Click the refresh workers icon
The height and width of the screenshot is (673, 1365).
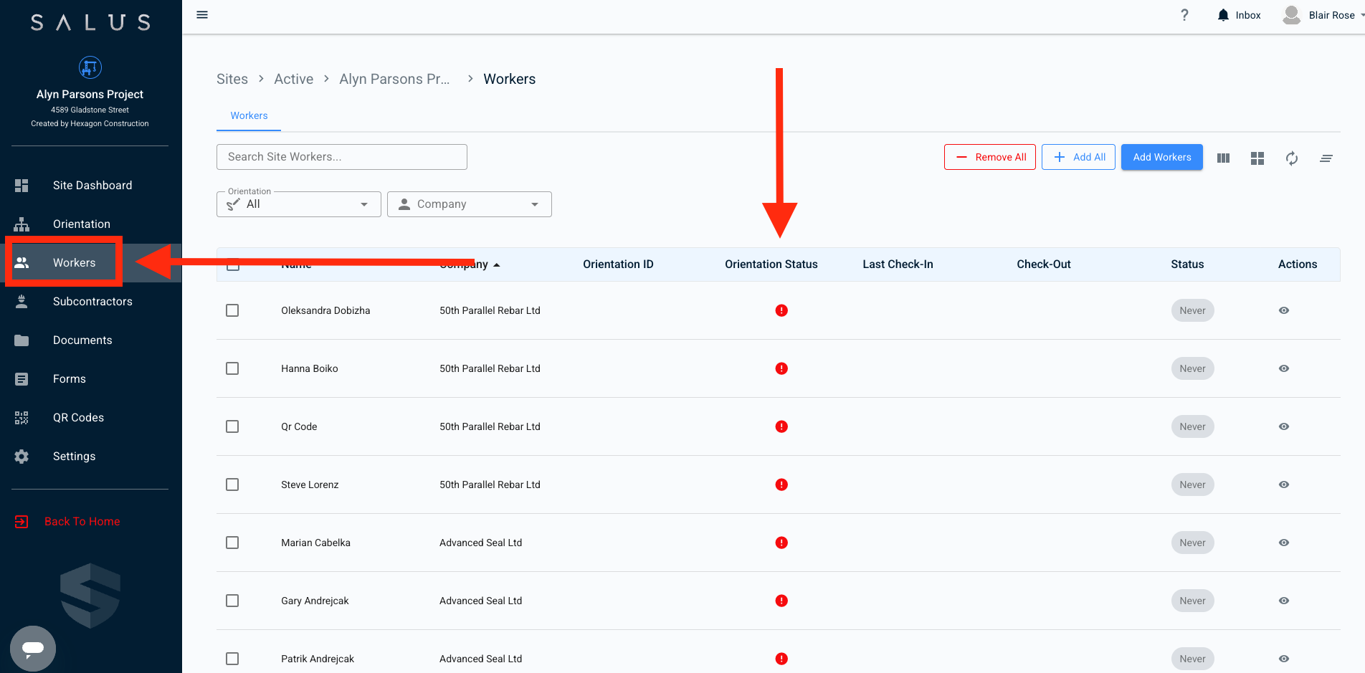tap(1291, 158)
